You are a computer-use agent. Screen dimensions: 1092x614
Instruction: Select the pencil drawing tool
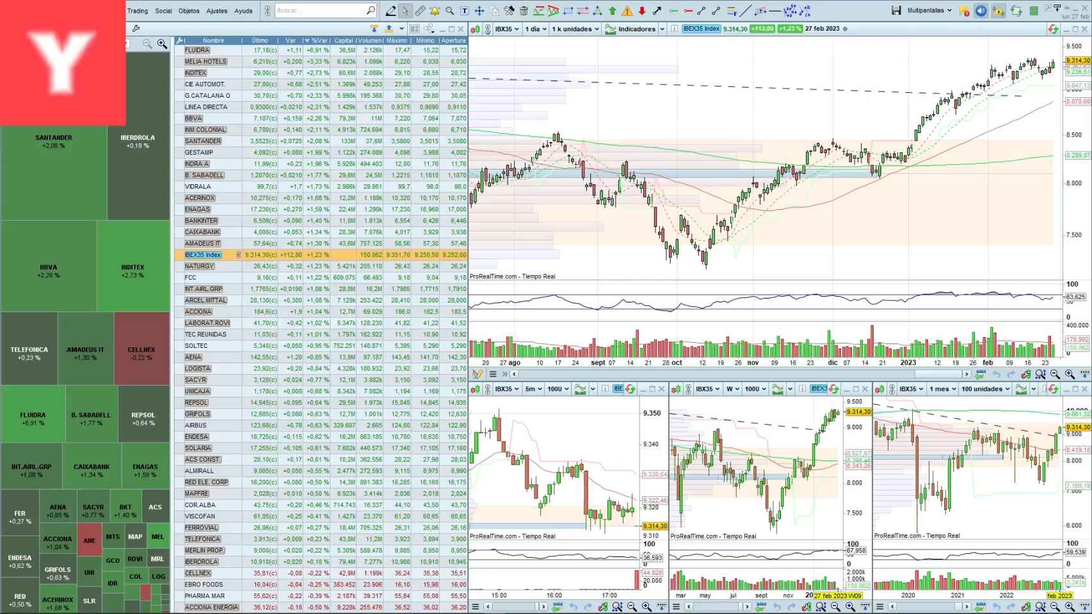390,11
